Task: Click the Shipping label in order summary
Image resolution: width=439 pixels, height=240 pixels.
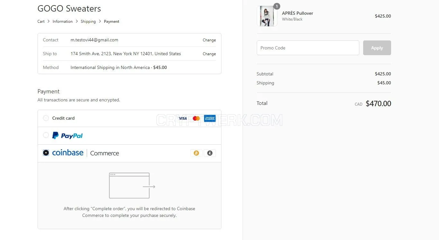Action: [x=265, y=83]
